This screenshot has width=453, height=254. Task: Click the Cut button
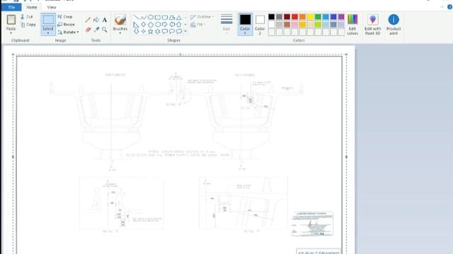point(27,17)
